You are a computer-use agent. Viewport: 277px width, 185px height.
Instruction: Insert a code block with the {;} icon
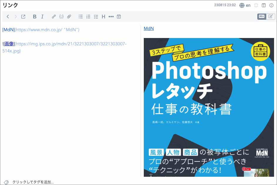tap(61, 16)
